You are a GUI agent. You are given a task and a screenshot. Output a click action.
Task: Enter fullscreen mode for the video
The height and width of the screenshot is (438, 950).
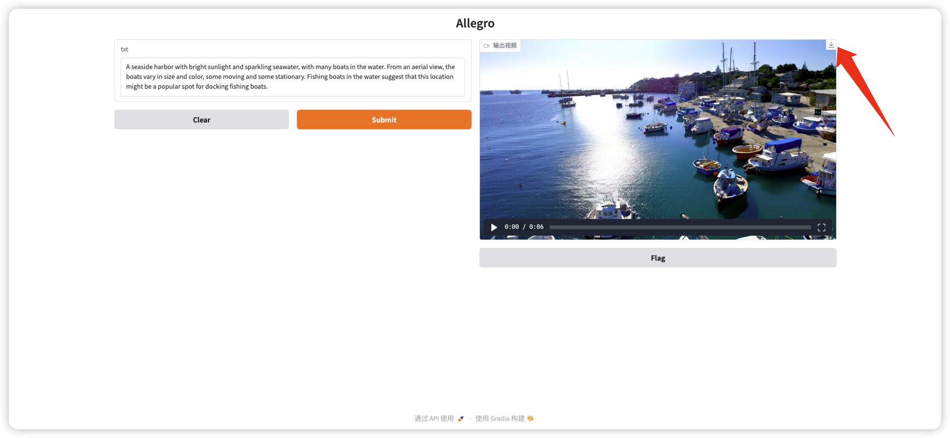(821, 227)
